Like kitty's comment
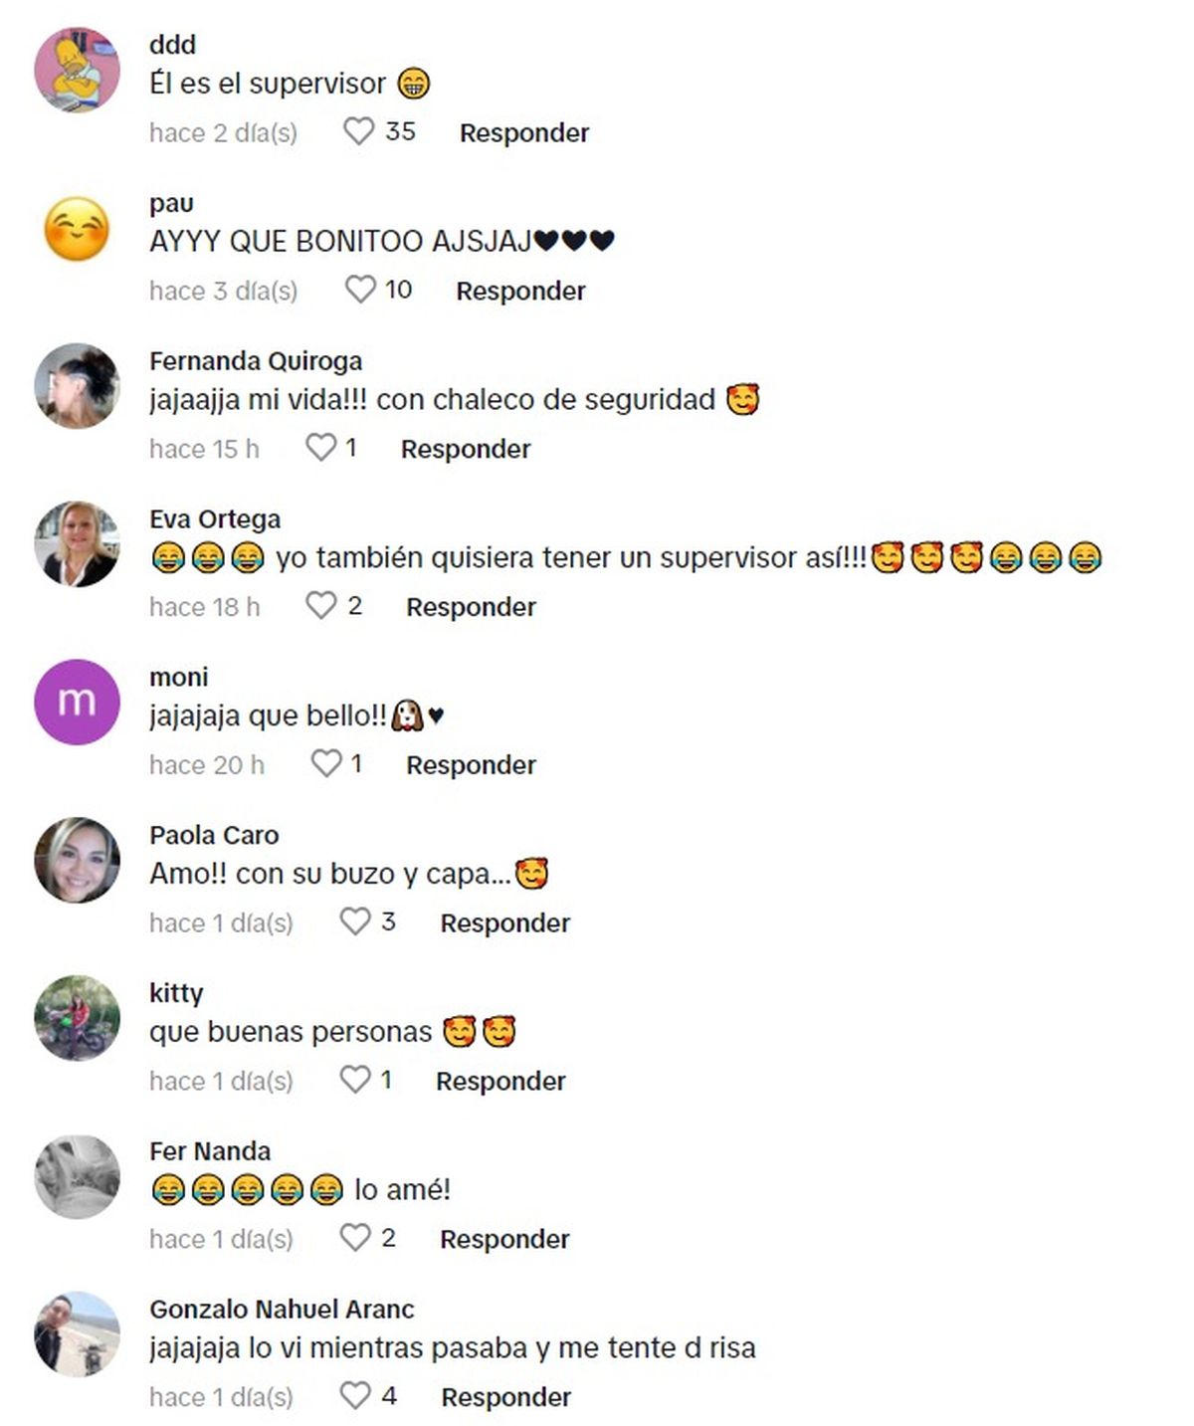 355,1080
